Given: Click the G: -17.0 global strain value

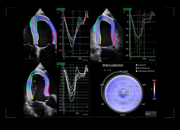Looking at the screenshot, I should click(x=108, y=70).
